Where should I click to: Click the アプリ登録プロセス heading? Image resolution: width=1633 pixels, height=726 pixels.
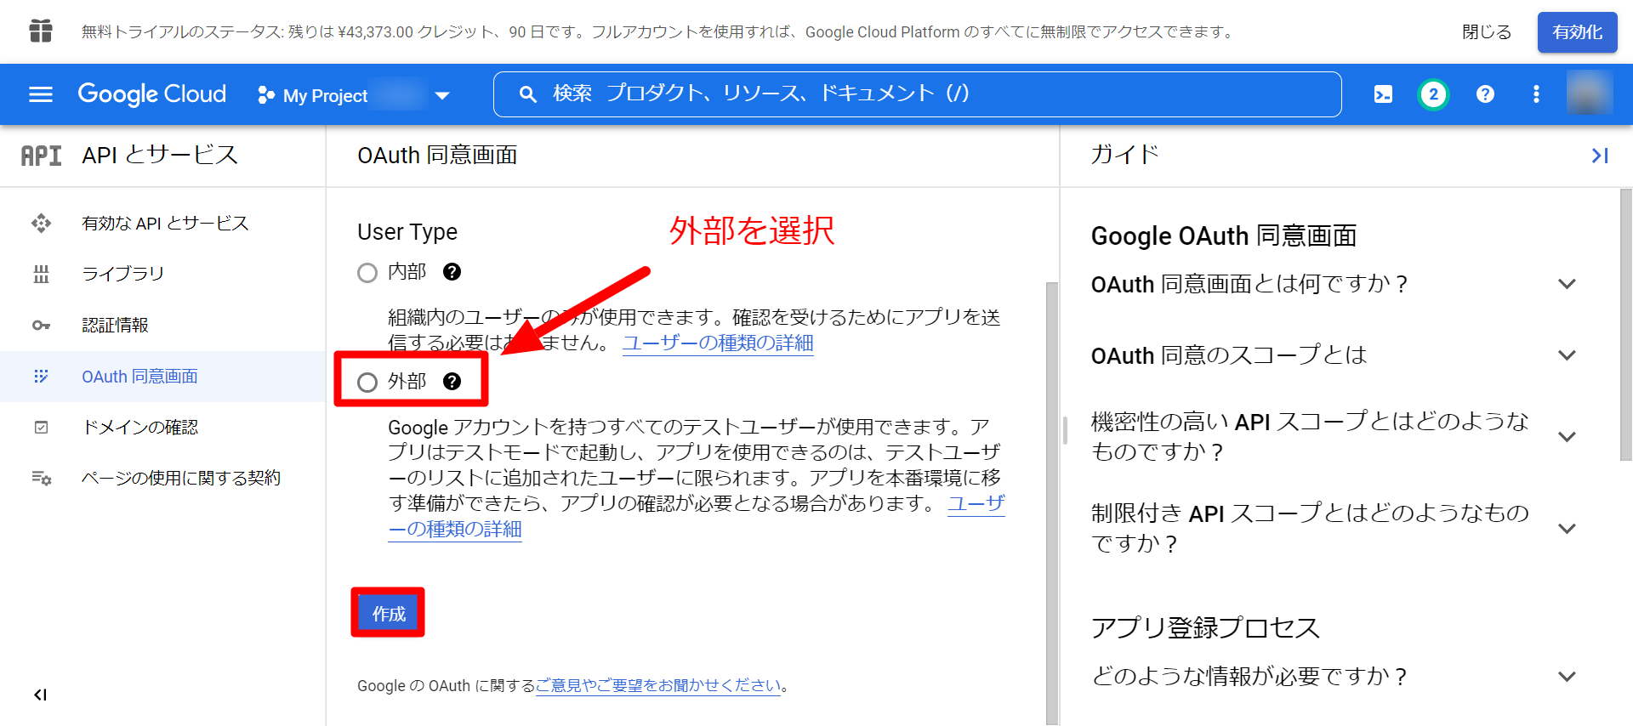coord(1205,628)
